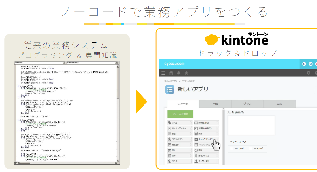This screenshot has width=317, height=172.
Task: Expand the (General) object dropdown
Action: pos(64,63)
